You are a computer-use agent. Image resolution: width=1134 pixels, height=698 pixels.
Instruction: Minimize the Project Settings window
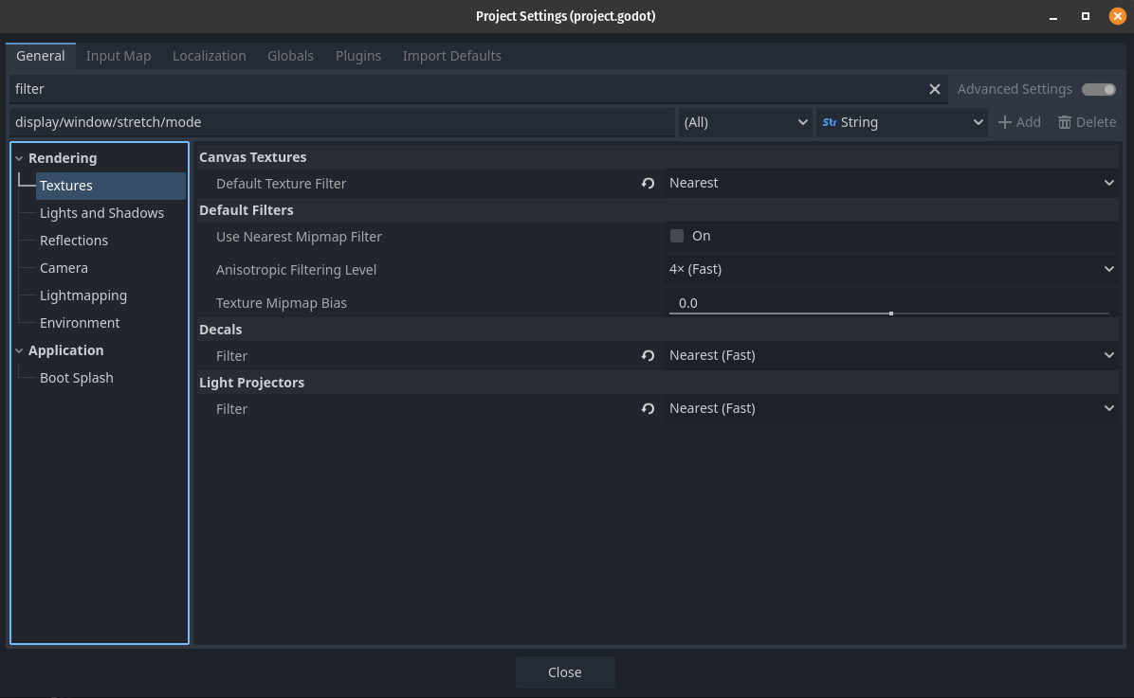pos(1053,17)
